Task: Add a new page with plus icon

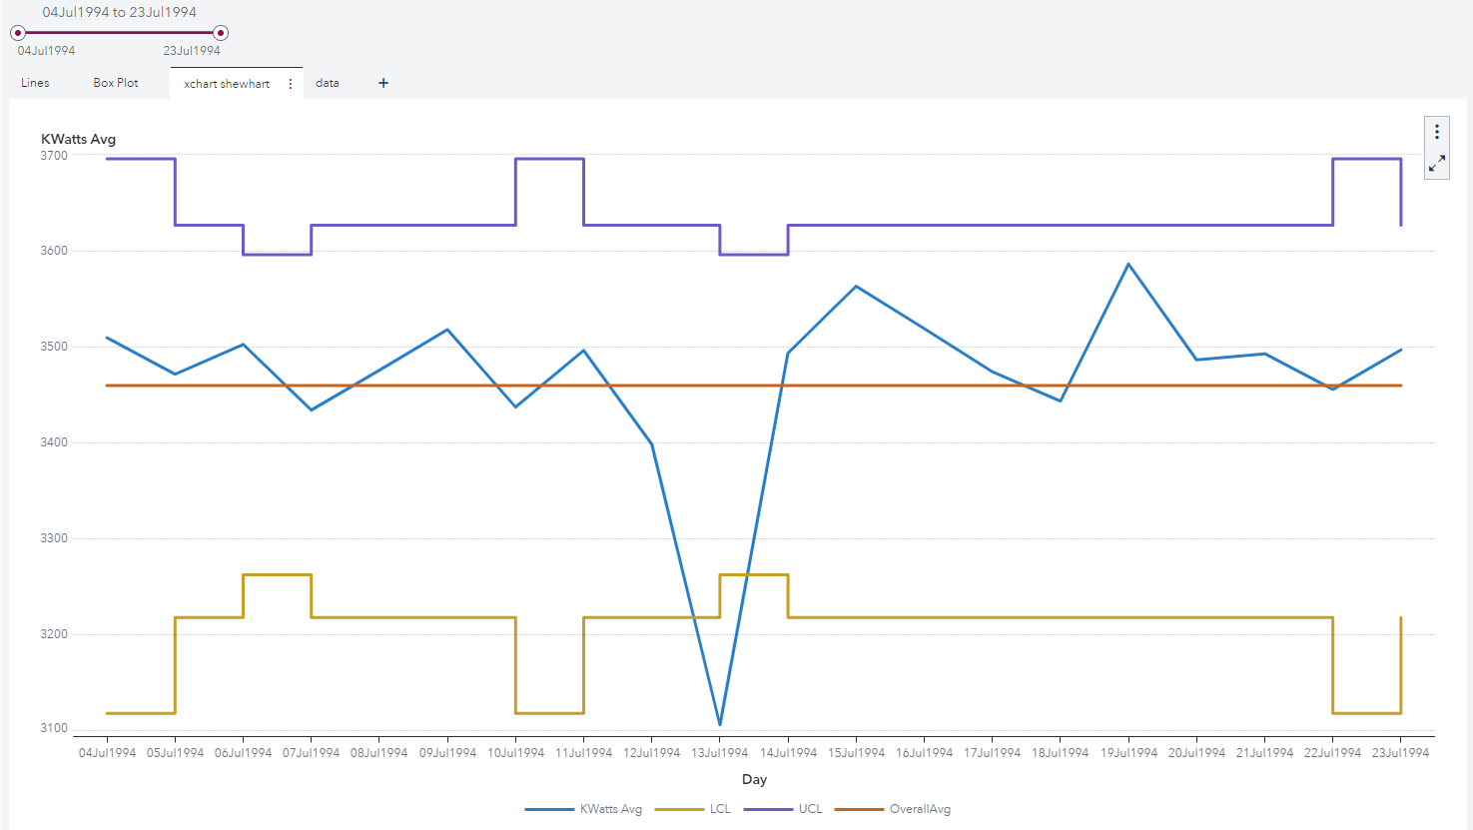Action: 383,83
